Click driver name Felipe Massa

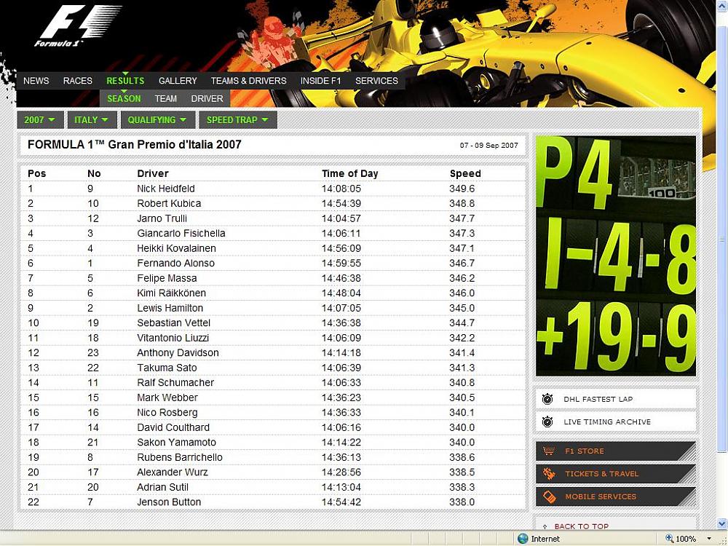[x=167, y=278]
